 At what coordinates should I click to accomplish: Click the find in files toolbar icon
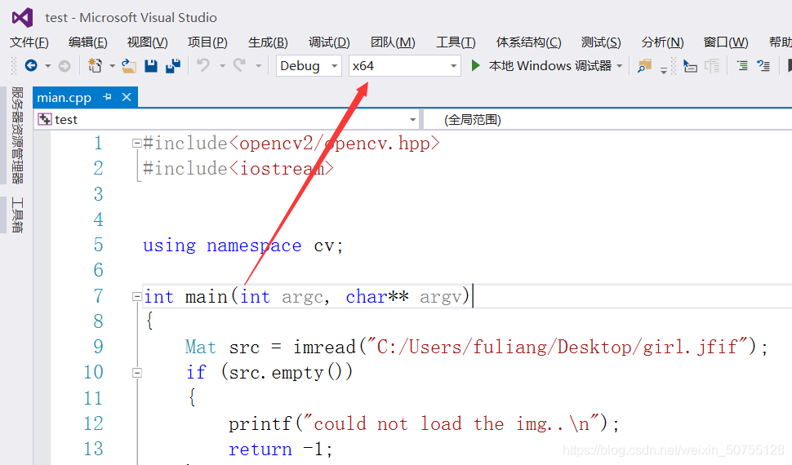pyautogui.click(x=644, y=66)
